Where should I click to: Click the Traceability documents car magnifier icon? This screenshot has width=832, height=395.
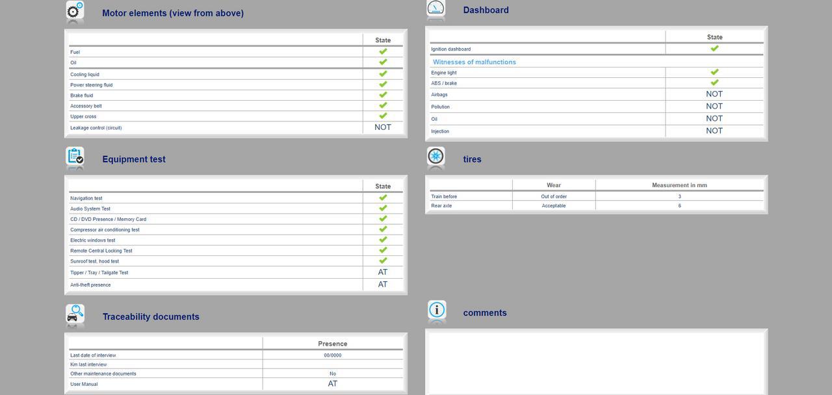[75, 315]
